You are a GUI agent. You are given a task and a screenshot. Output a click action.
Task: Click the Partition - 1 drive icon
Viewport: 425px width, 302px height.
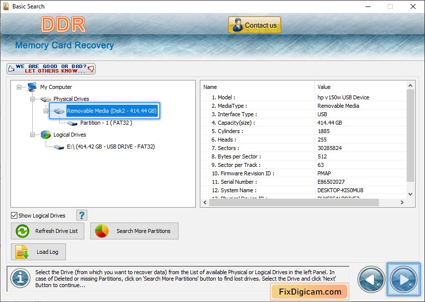point(72,123)
